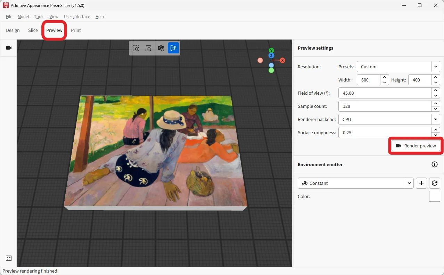This screenshot has height=275, width=444.
Task: Click the Constant emitter globe icon
Action: (305, 183)
